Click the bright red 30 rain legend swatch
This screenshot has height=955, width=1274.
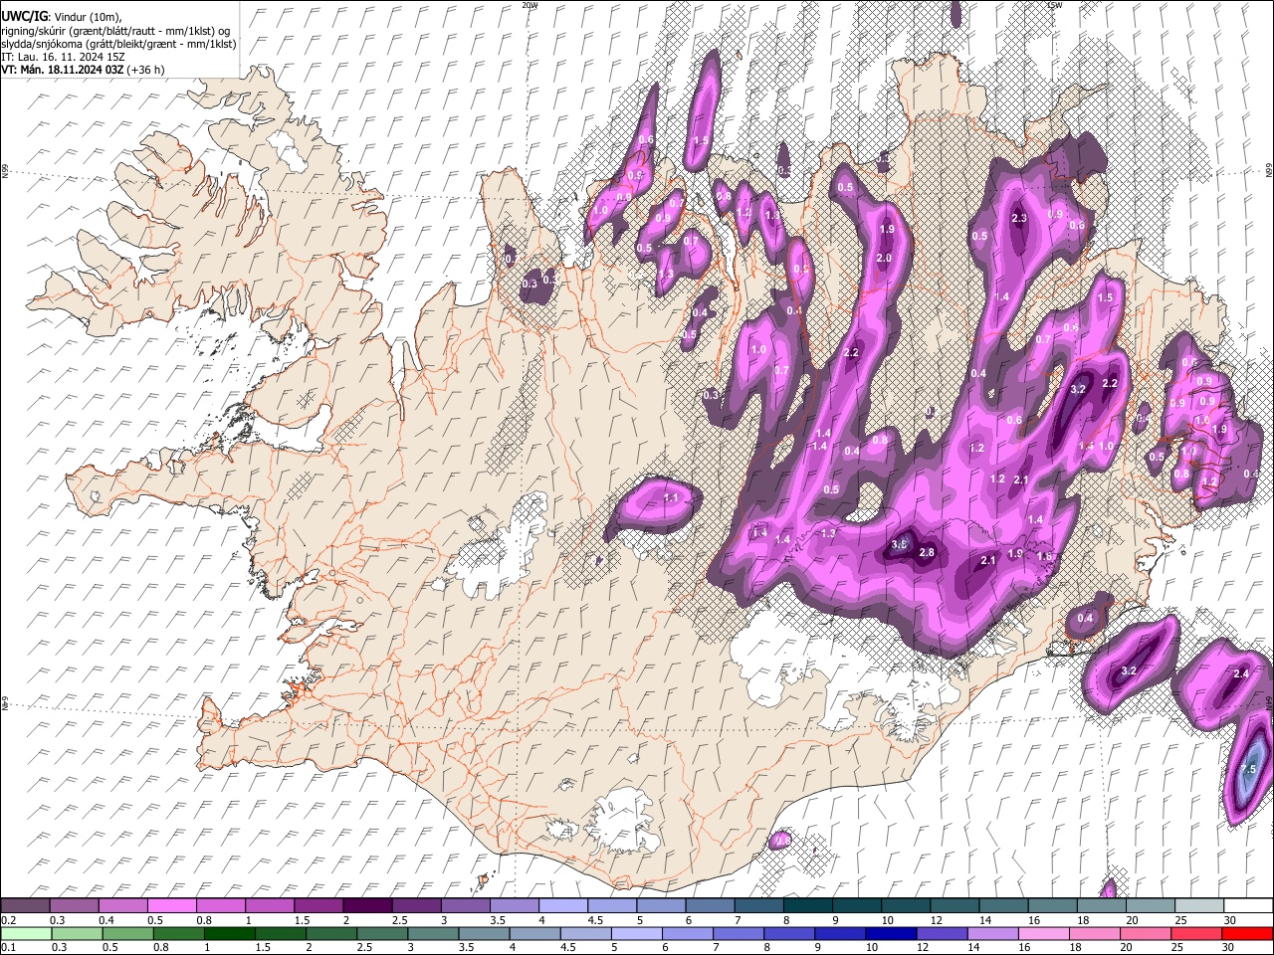pos(1246,933)
